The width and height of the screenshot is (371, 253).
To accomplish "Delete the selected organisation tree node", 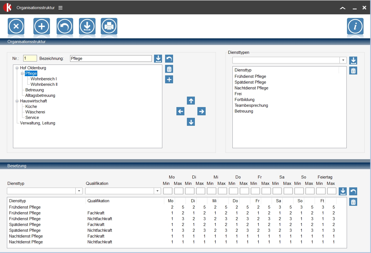I will click(169, 69).
